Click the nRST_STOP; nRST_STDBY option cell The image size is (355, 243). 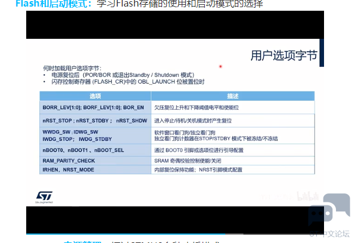coord(95,121)
